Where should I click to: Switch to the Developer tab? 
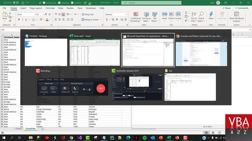click(91, 8)
